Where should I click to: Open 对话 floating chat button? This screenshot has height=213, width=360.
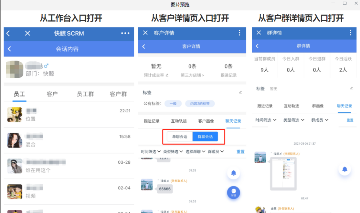pos(234,192)
